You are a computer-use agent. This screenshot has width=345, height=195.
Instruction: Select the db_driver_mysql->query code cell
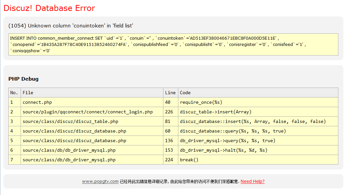[258, 141]
